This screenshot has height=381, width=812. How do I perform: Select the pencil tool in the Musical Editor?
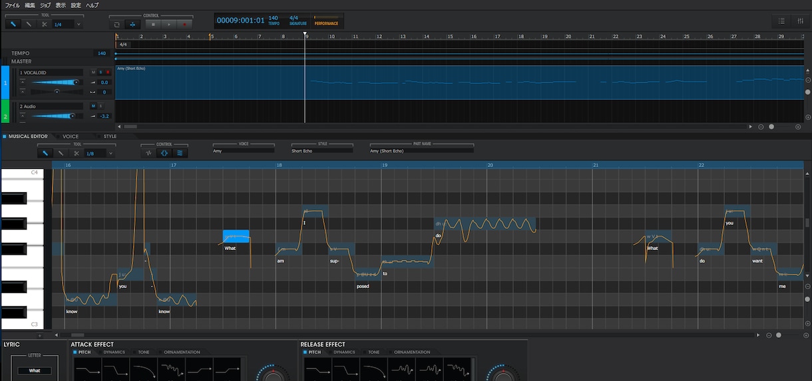tap(45, 153)
